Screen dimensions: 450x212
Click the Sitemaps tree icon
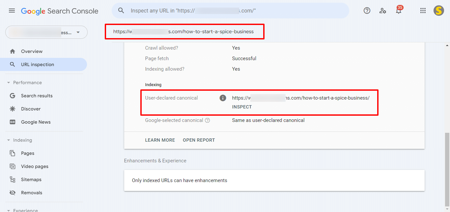tap(13, 179)
